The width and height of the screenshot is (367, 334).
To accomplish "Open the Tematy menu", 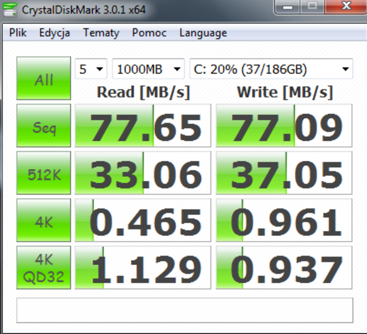I will [x=101, y=33].
